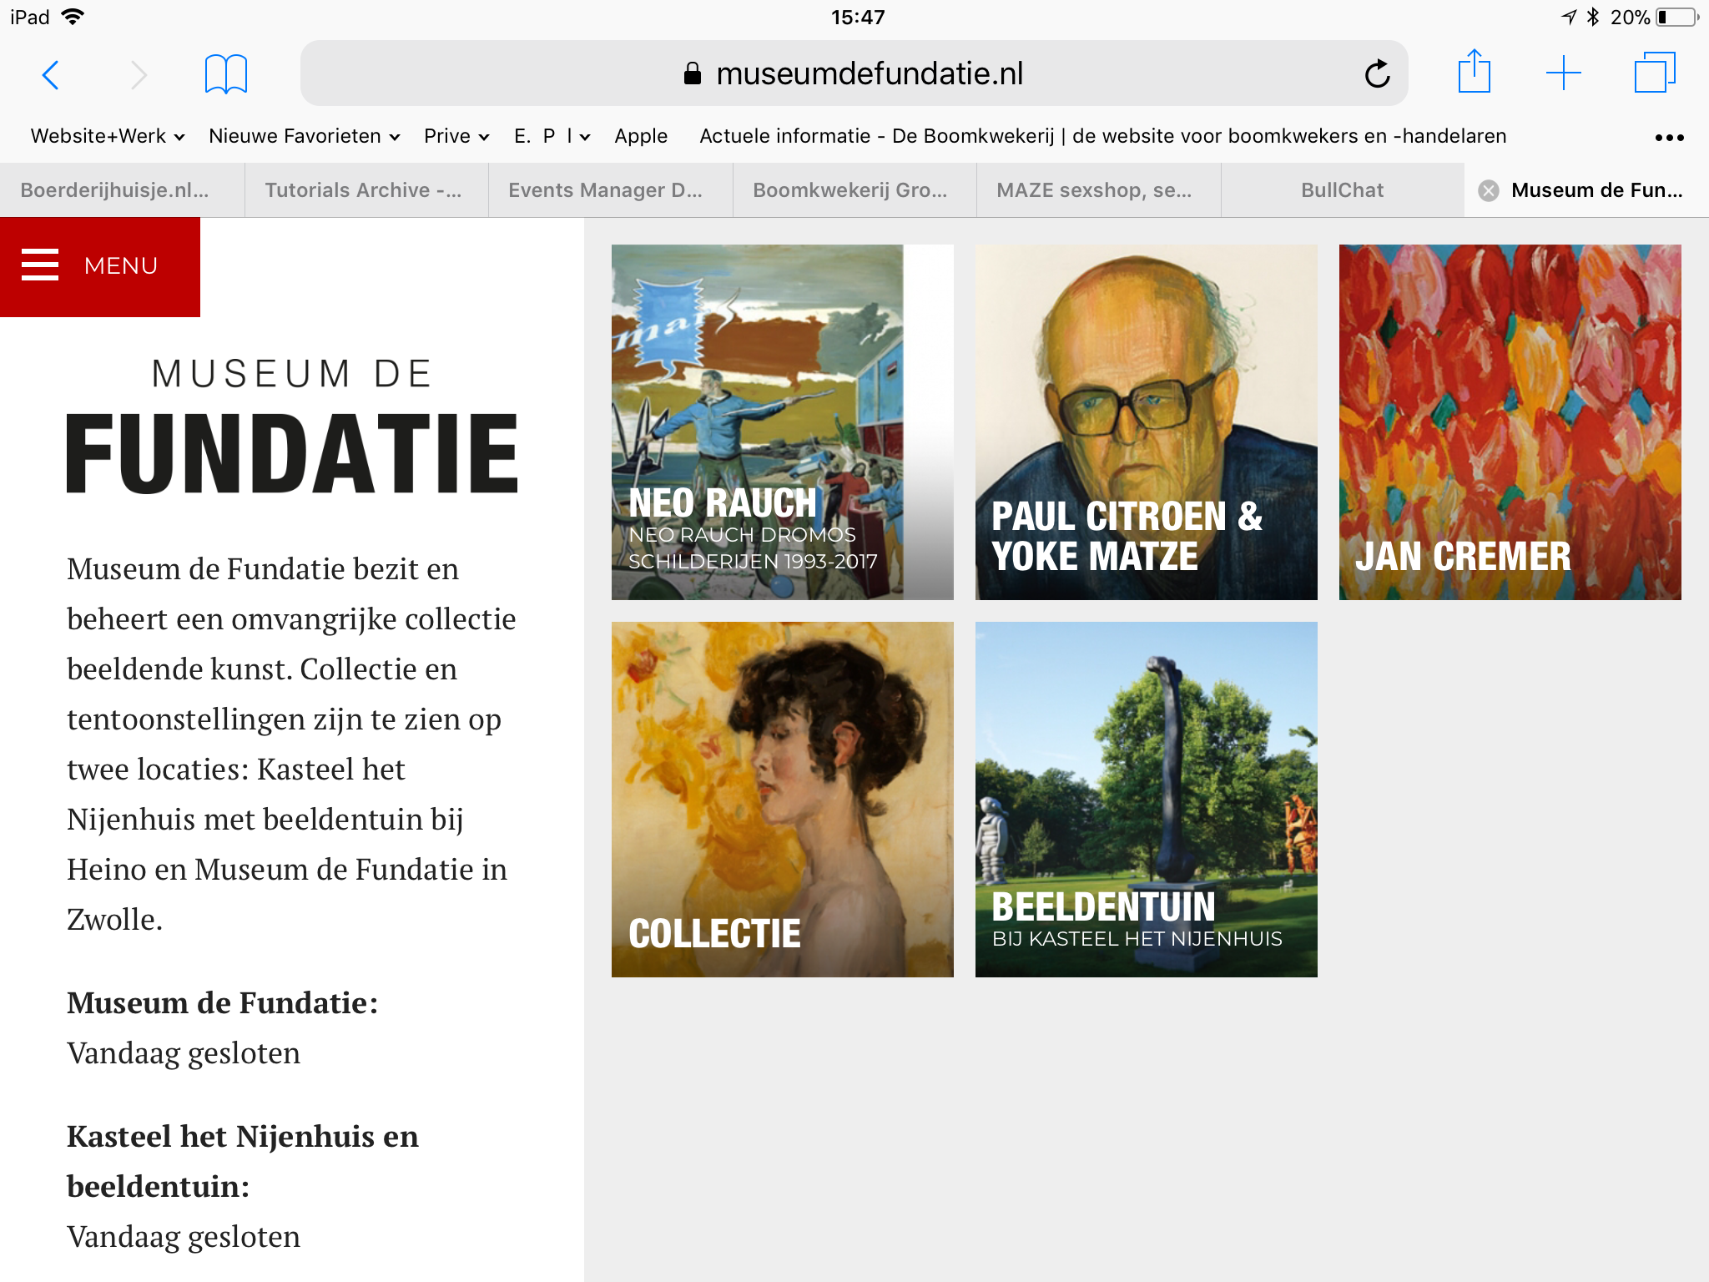
Task: Click the Museum de Fundatie logo
Action: pyautogui.click(x=292, y=426)
